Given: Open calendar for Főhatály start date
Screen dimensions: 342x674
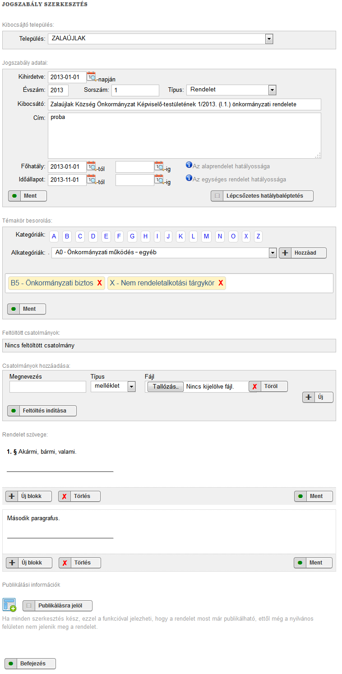Looking at the screenshot, I should click(91, 166).
